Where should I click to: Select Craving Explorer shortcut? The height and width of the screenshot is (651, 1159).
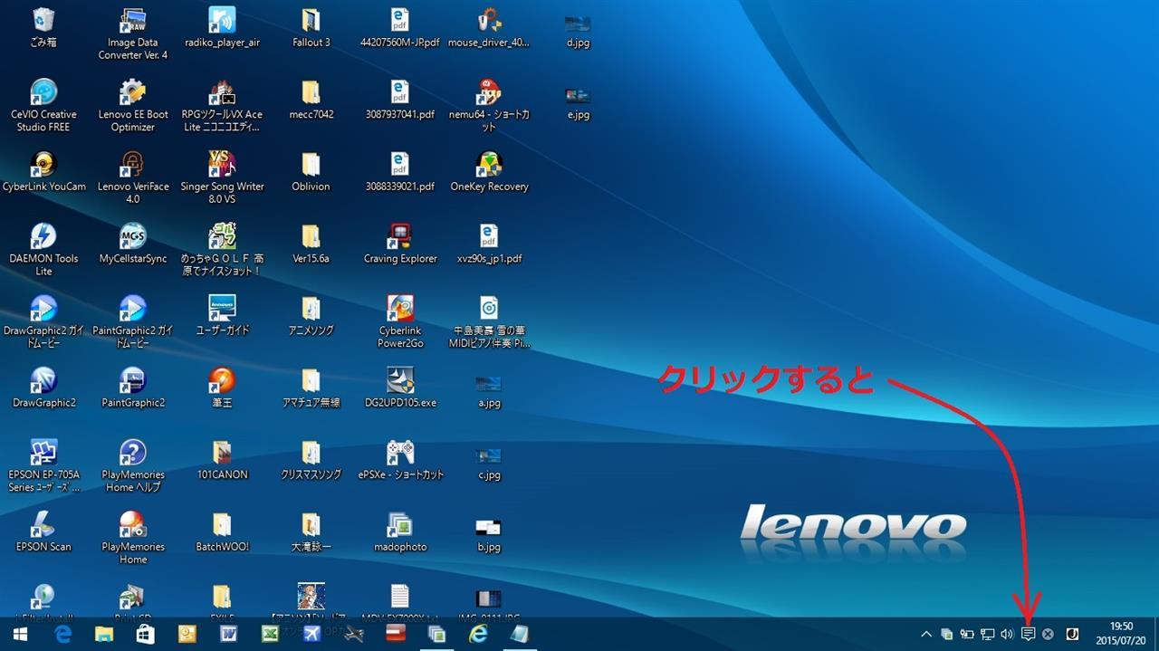399,244
